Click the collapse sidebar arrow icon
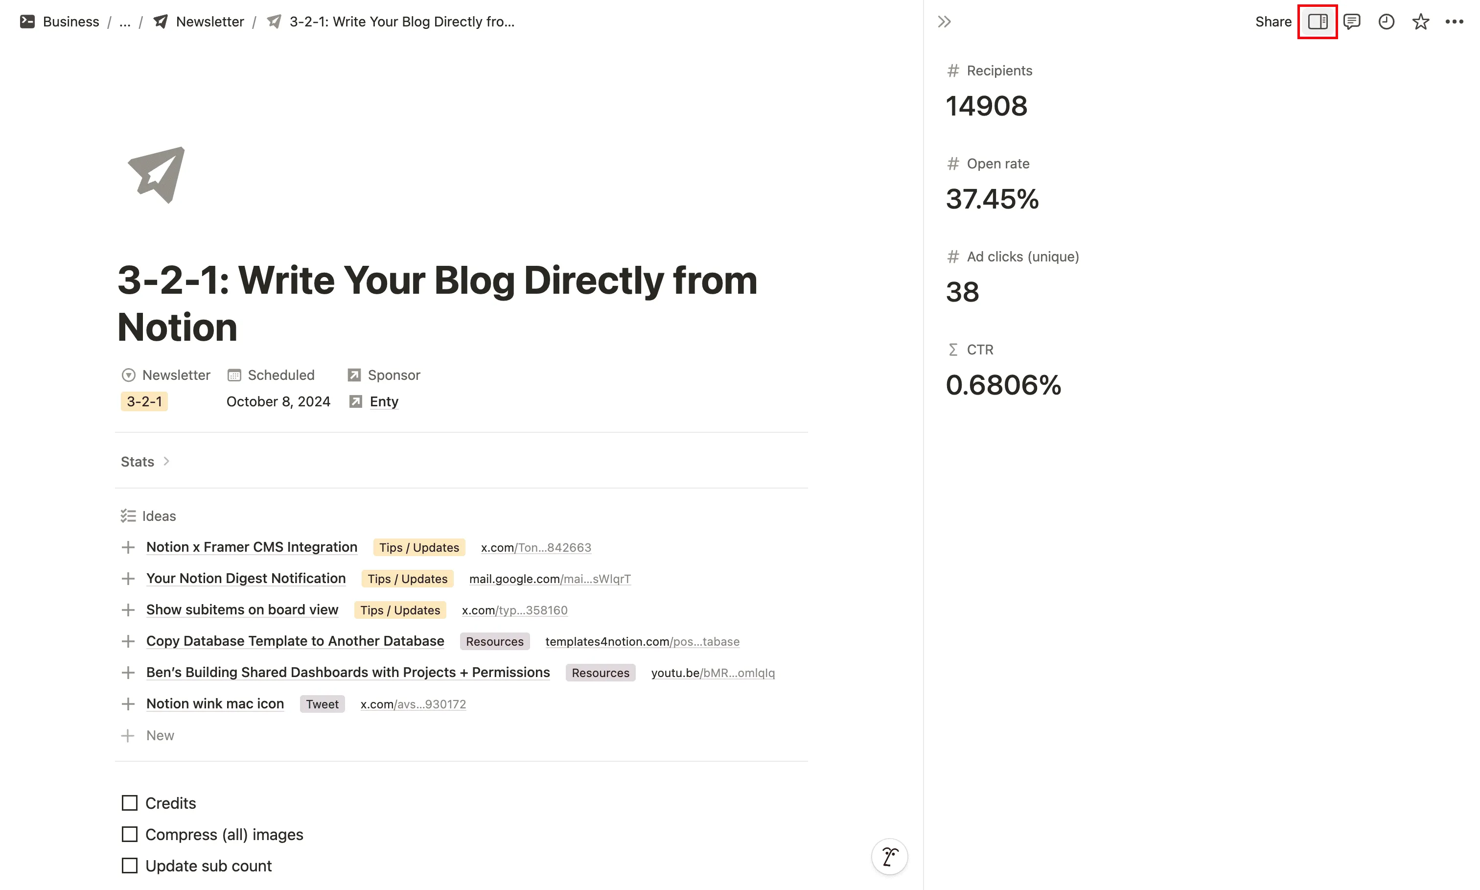 tap(944, 21)
